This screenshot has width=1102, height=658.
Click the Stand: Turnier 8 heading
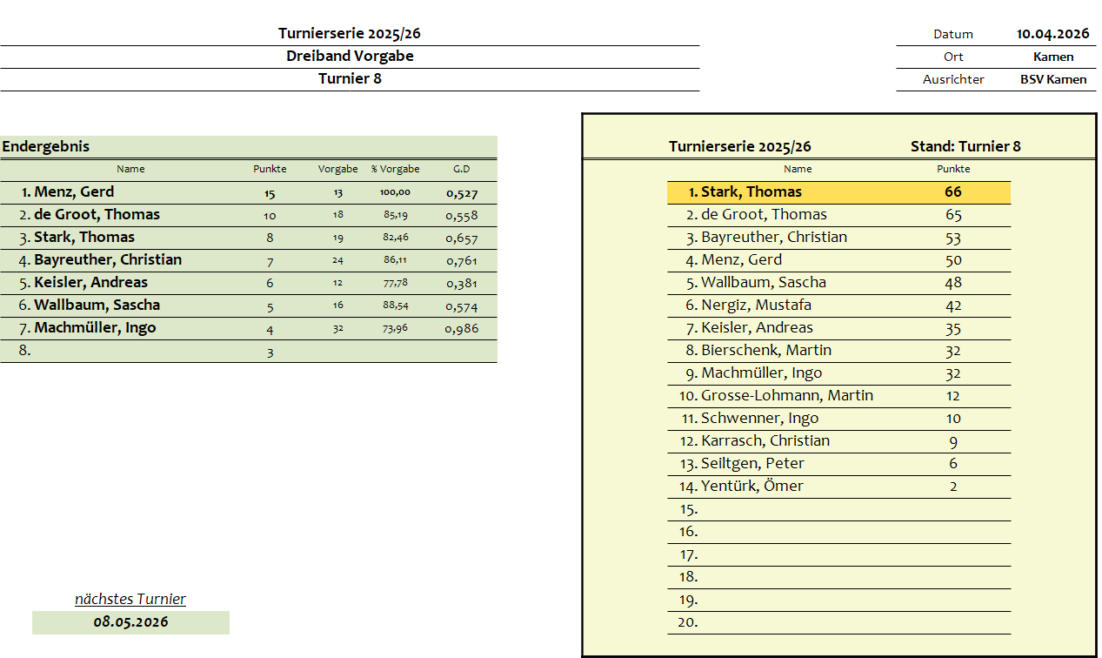965,146
